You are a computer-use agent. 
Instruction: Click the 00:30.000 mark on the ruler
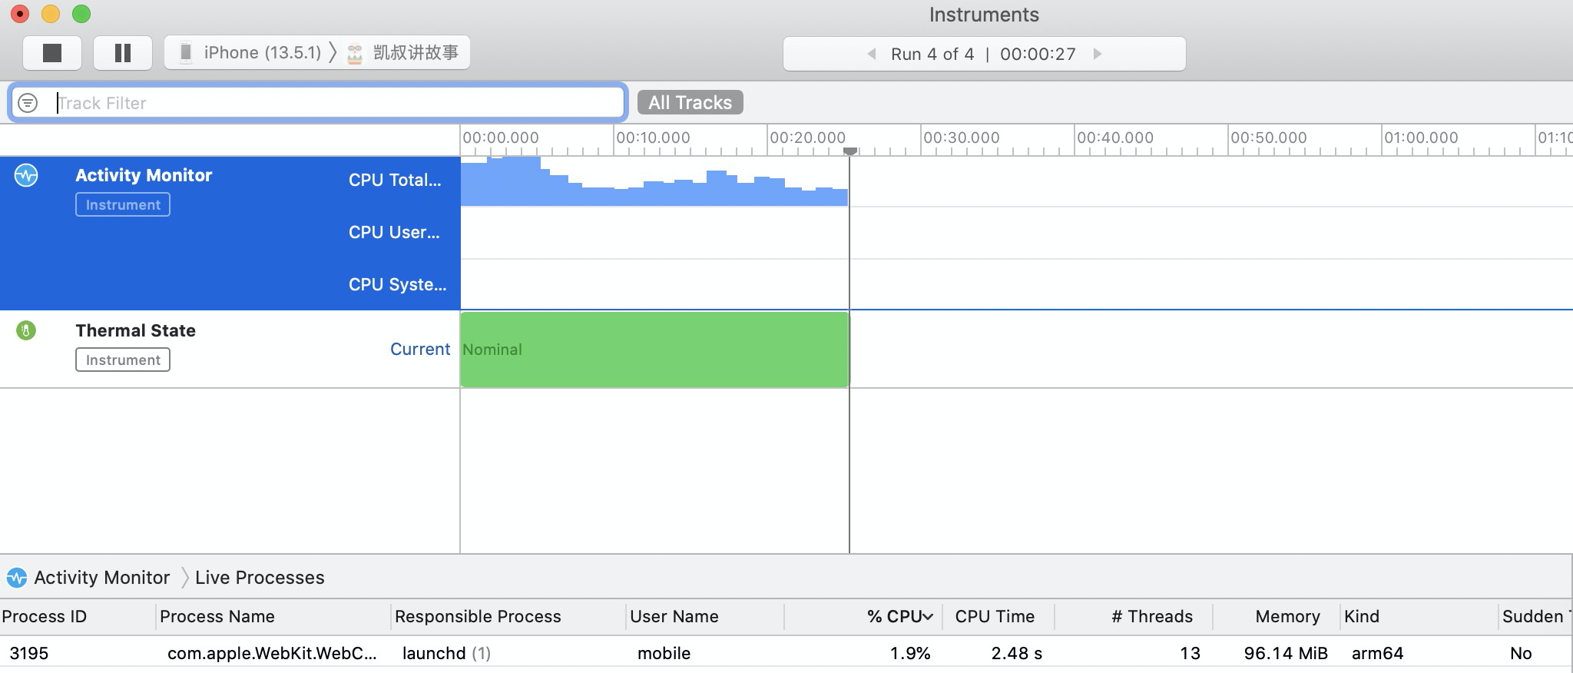961,138
